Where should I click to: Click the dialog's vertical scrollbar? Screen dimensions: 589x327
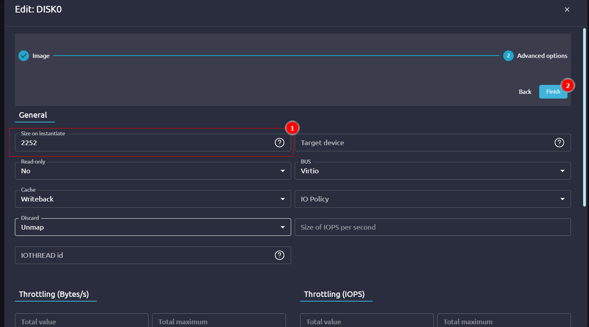point(584,117)
